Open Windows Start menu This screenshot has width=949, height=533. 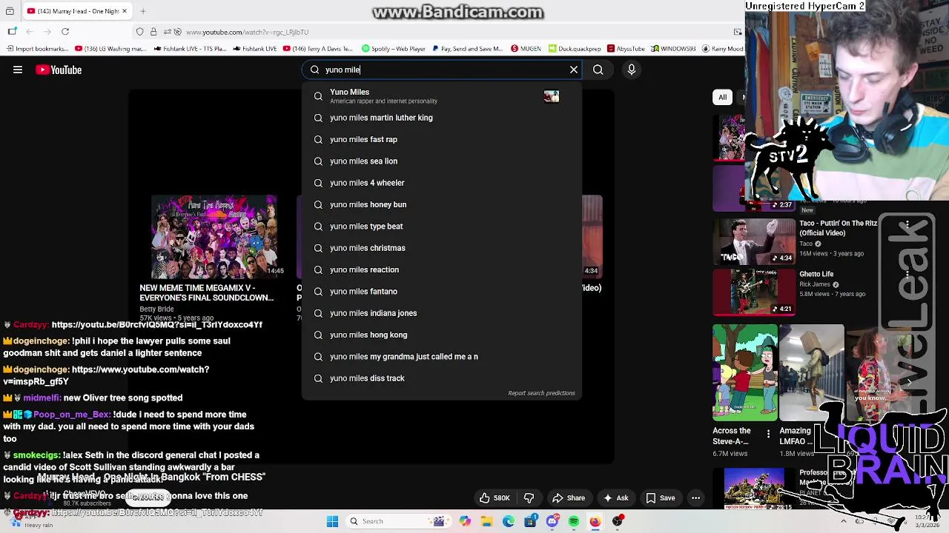333,521
